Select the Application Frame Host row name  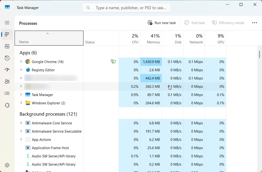click(50, 148)
